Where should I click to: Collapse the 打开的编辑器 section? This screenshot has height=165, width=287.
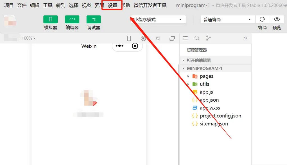[216, 60]
